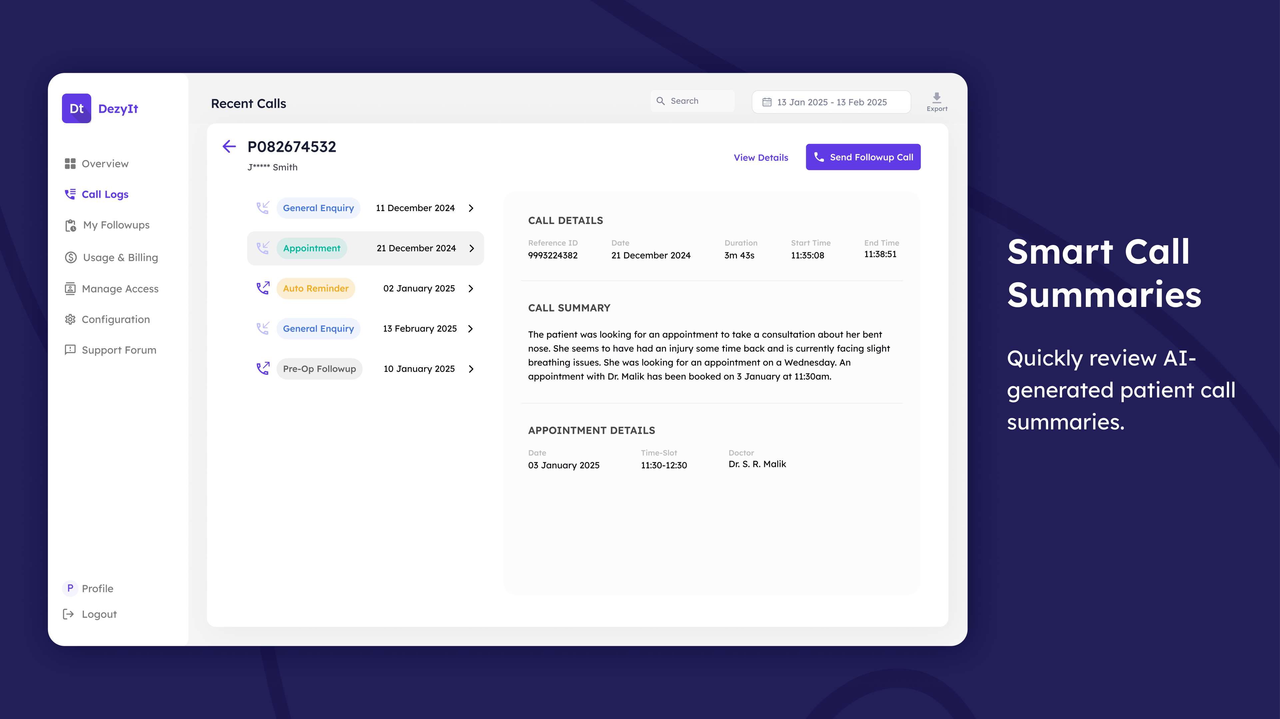Open the Manage Access section
Viewport: 1280px width, 719px height.
pyautogui.click(x=120, y=289)
